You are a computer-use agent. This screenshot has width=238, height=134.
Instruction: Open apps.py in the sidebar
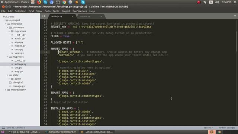point(19,42)
